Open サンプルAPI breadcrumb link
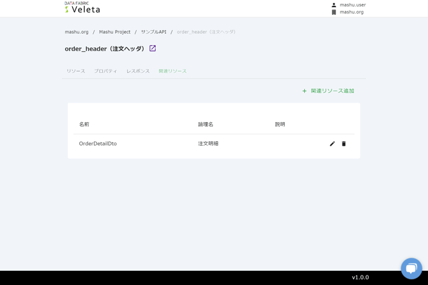The image size is (428, 285). click(153, 32)
